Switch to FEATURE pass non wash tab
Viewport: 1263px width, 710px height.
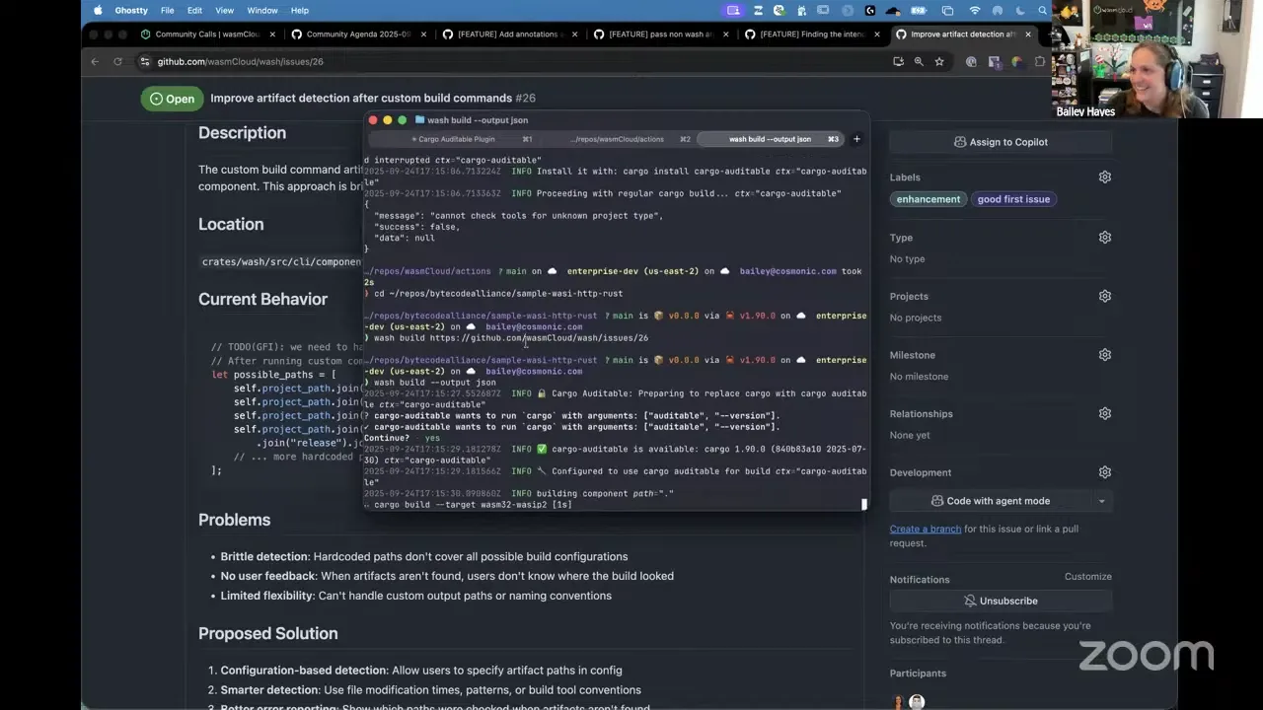659,35
